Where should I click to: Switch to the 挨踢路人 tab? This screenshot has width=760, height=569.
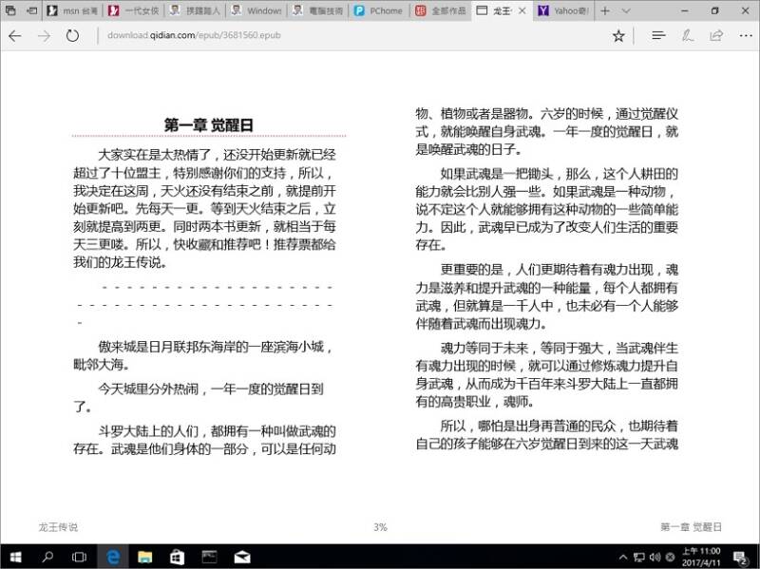pyautogui.click(x=196, y=10)
